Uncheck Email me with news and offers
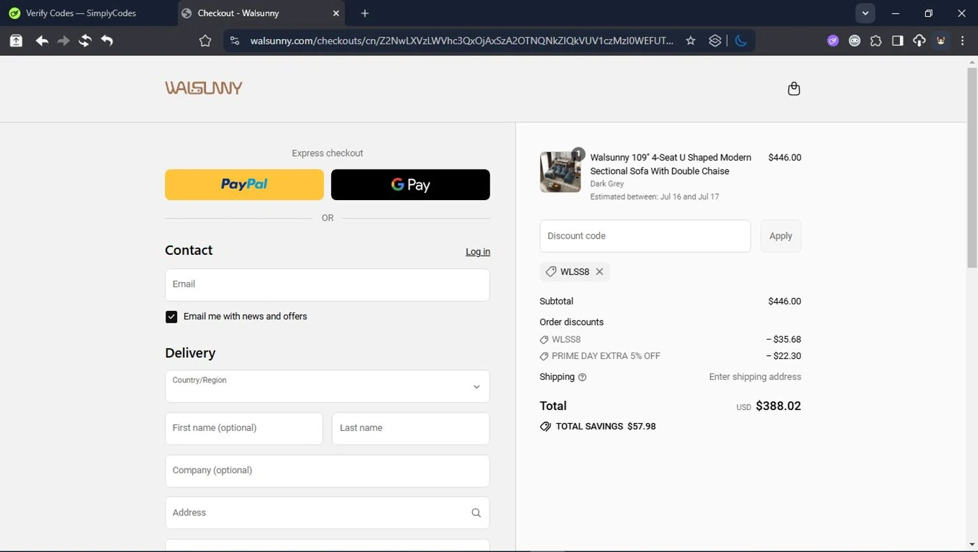 [x=171, y=317]
